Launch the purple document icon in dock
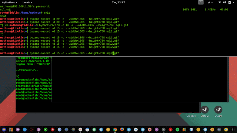Image resolution: width=237 pixels, height=133 pixels. tap(39, 130)
